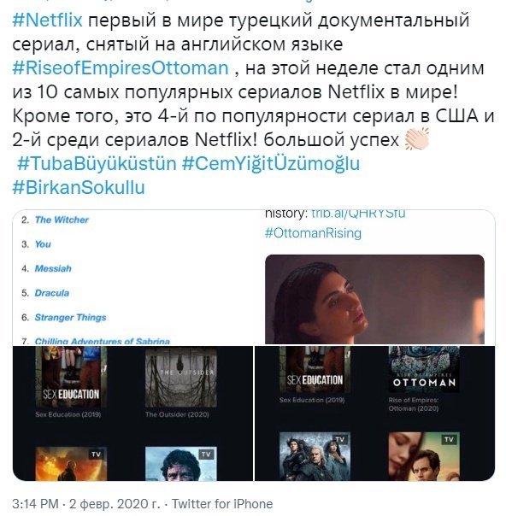Open Chilling Adventures of Sabrina link

tap(103, 341)
